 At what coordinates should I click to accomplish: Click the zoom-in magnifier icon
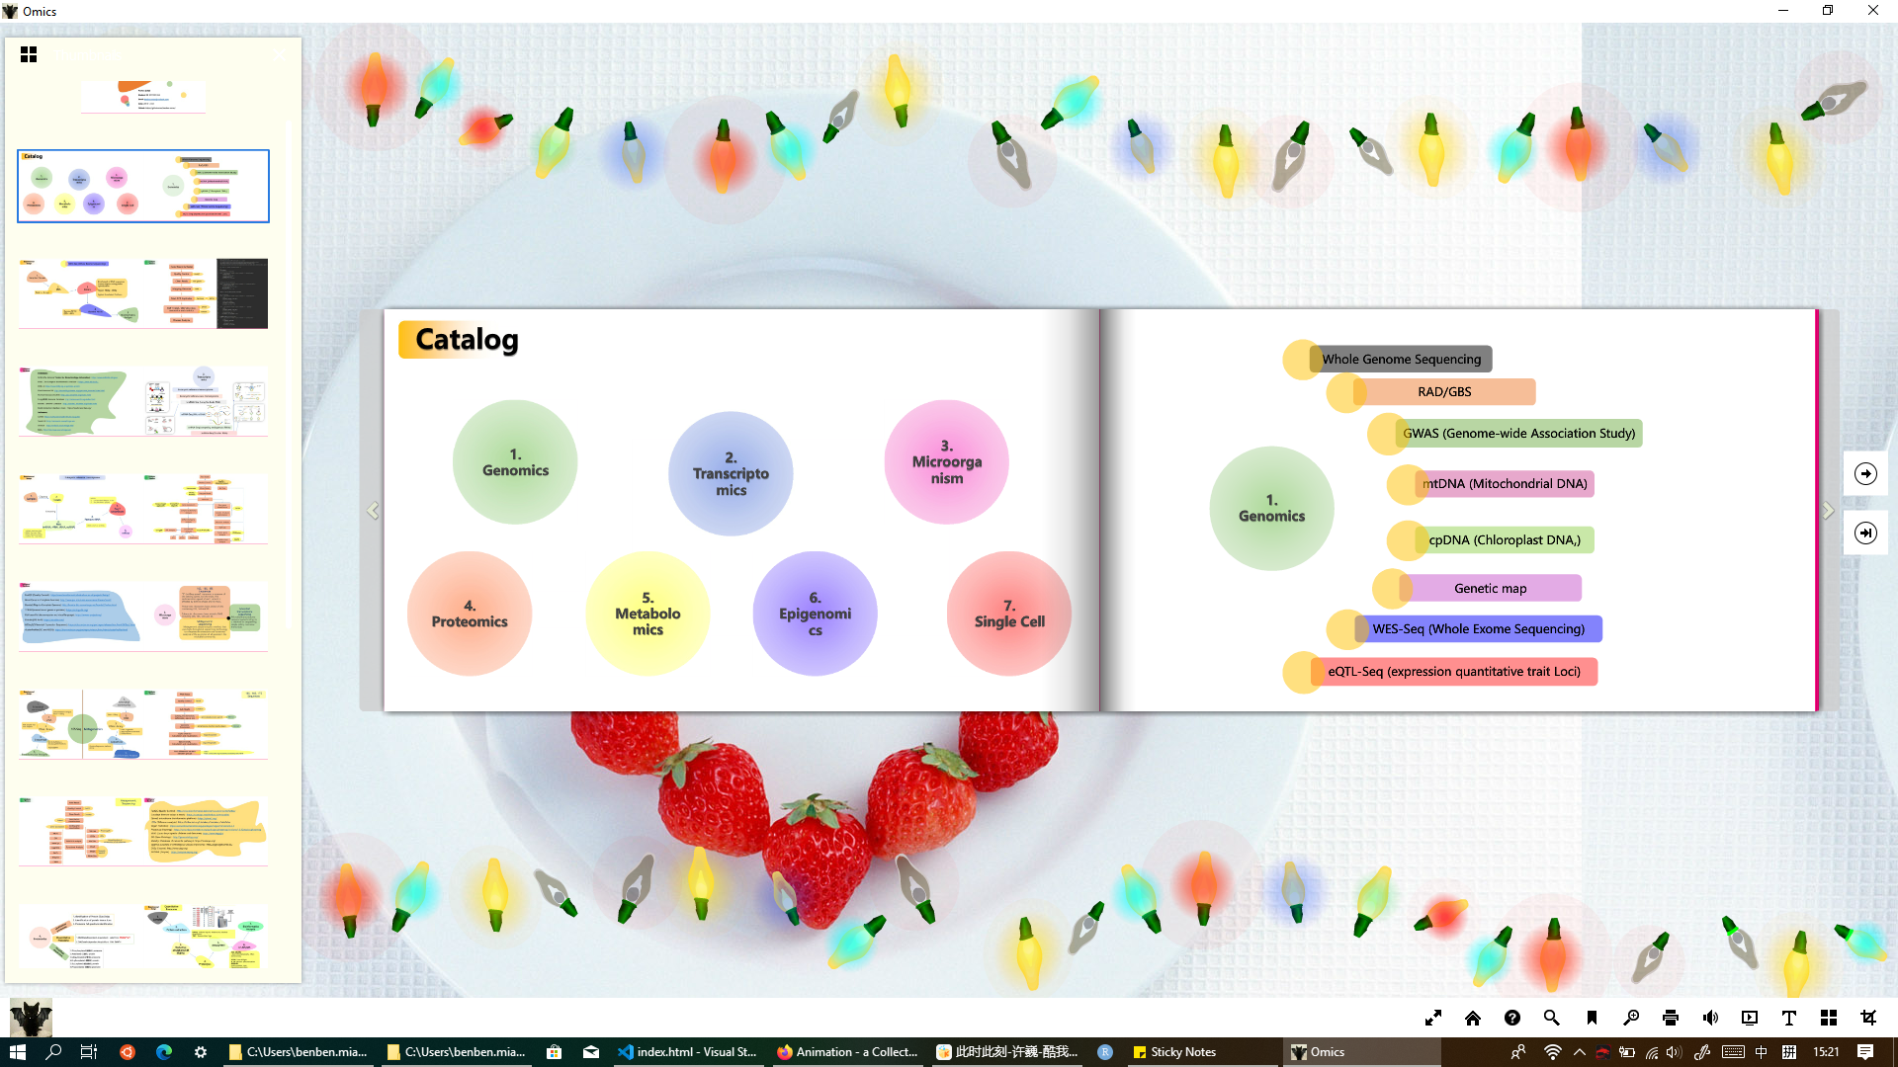click(1631, 1018)
